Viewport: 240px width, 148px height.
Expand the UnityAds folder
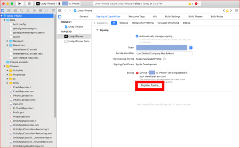(7, 70)
